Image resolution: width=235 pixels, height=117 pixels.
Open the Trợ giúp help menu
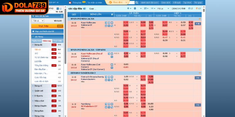click(x=198, y=3)
